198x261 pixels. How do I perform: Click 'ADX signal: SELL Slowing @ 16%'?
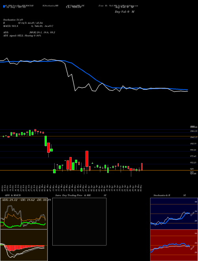22,36
